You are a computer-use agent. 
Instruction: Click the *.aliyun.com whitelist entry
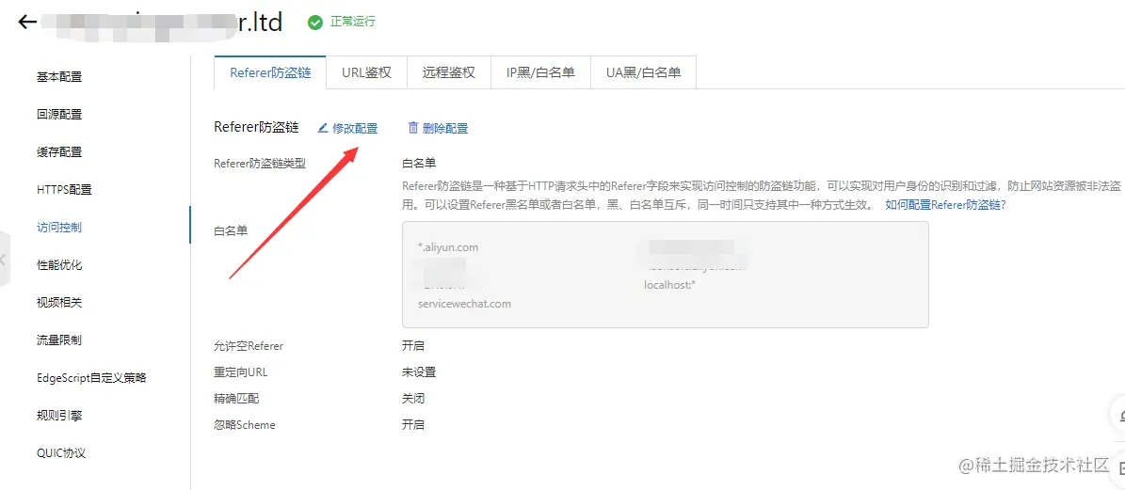click(x=448, y=247)
